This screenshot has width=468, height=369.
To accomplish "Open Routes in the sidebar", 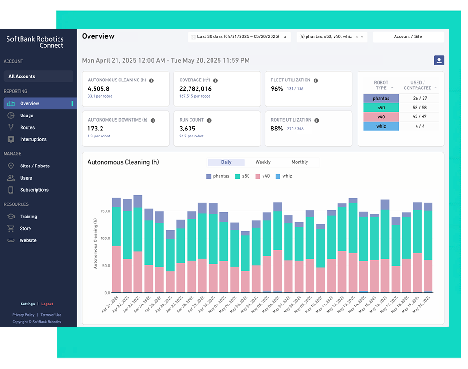I will pos(27,128).
